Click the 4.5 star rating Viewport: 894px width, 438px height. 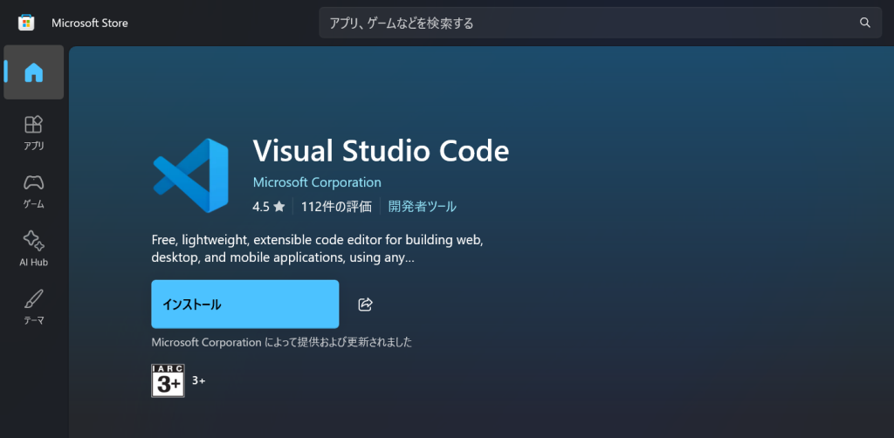269,207
